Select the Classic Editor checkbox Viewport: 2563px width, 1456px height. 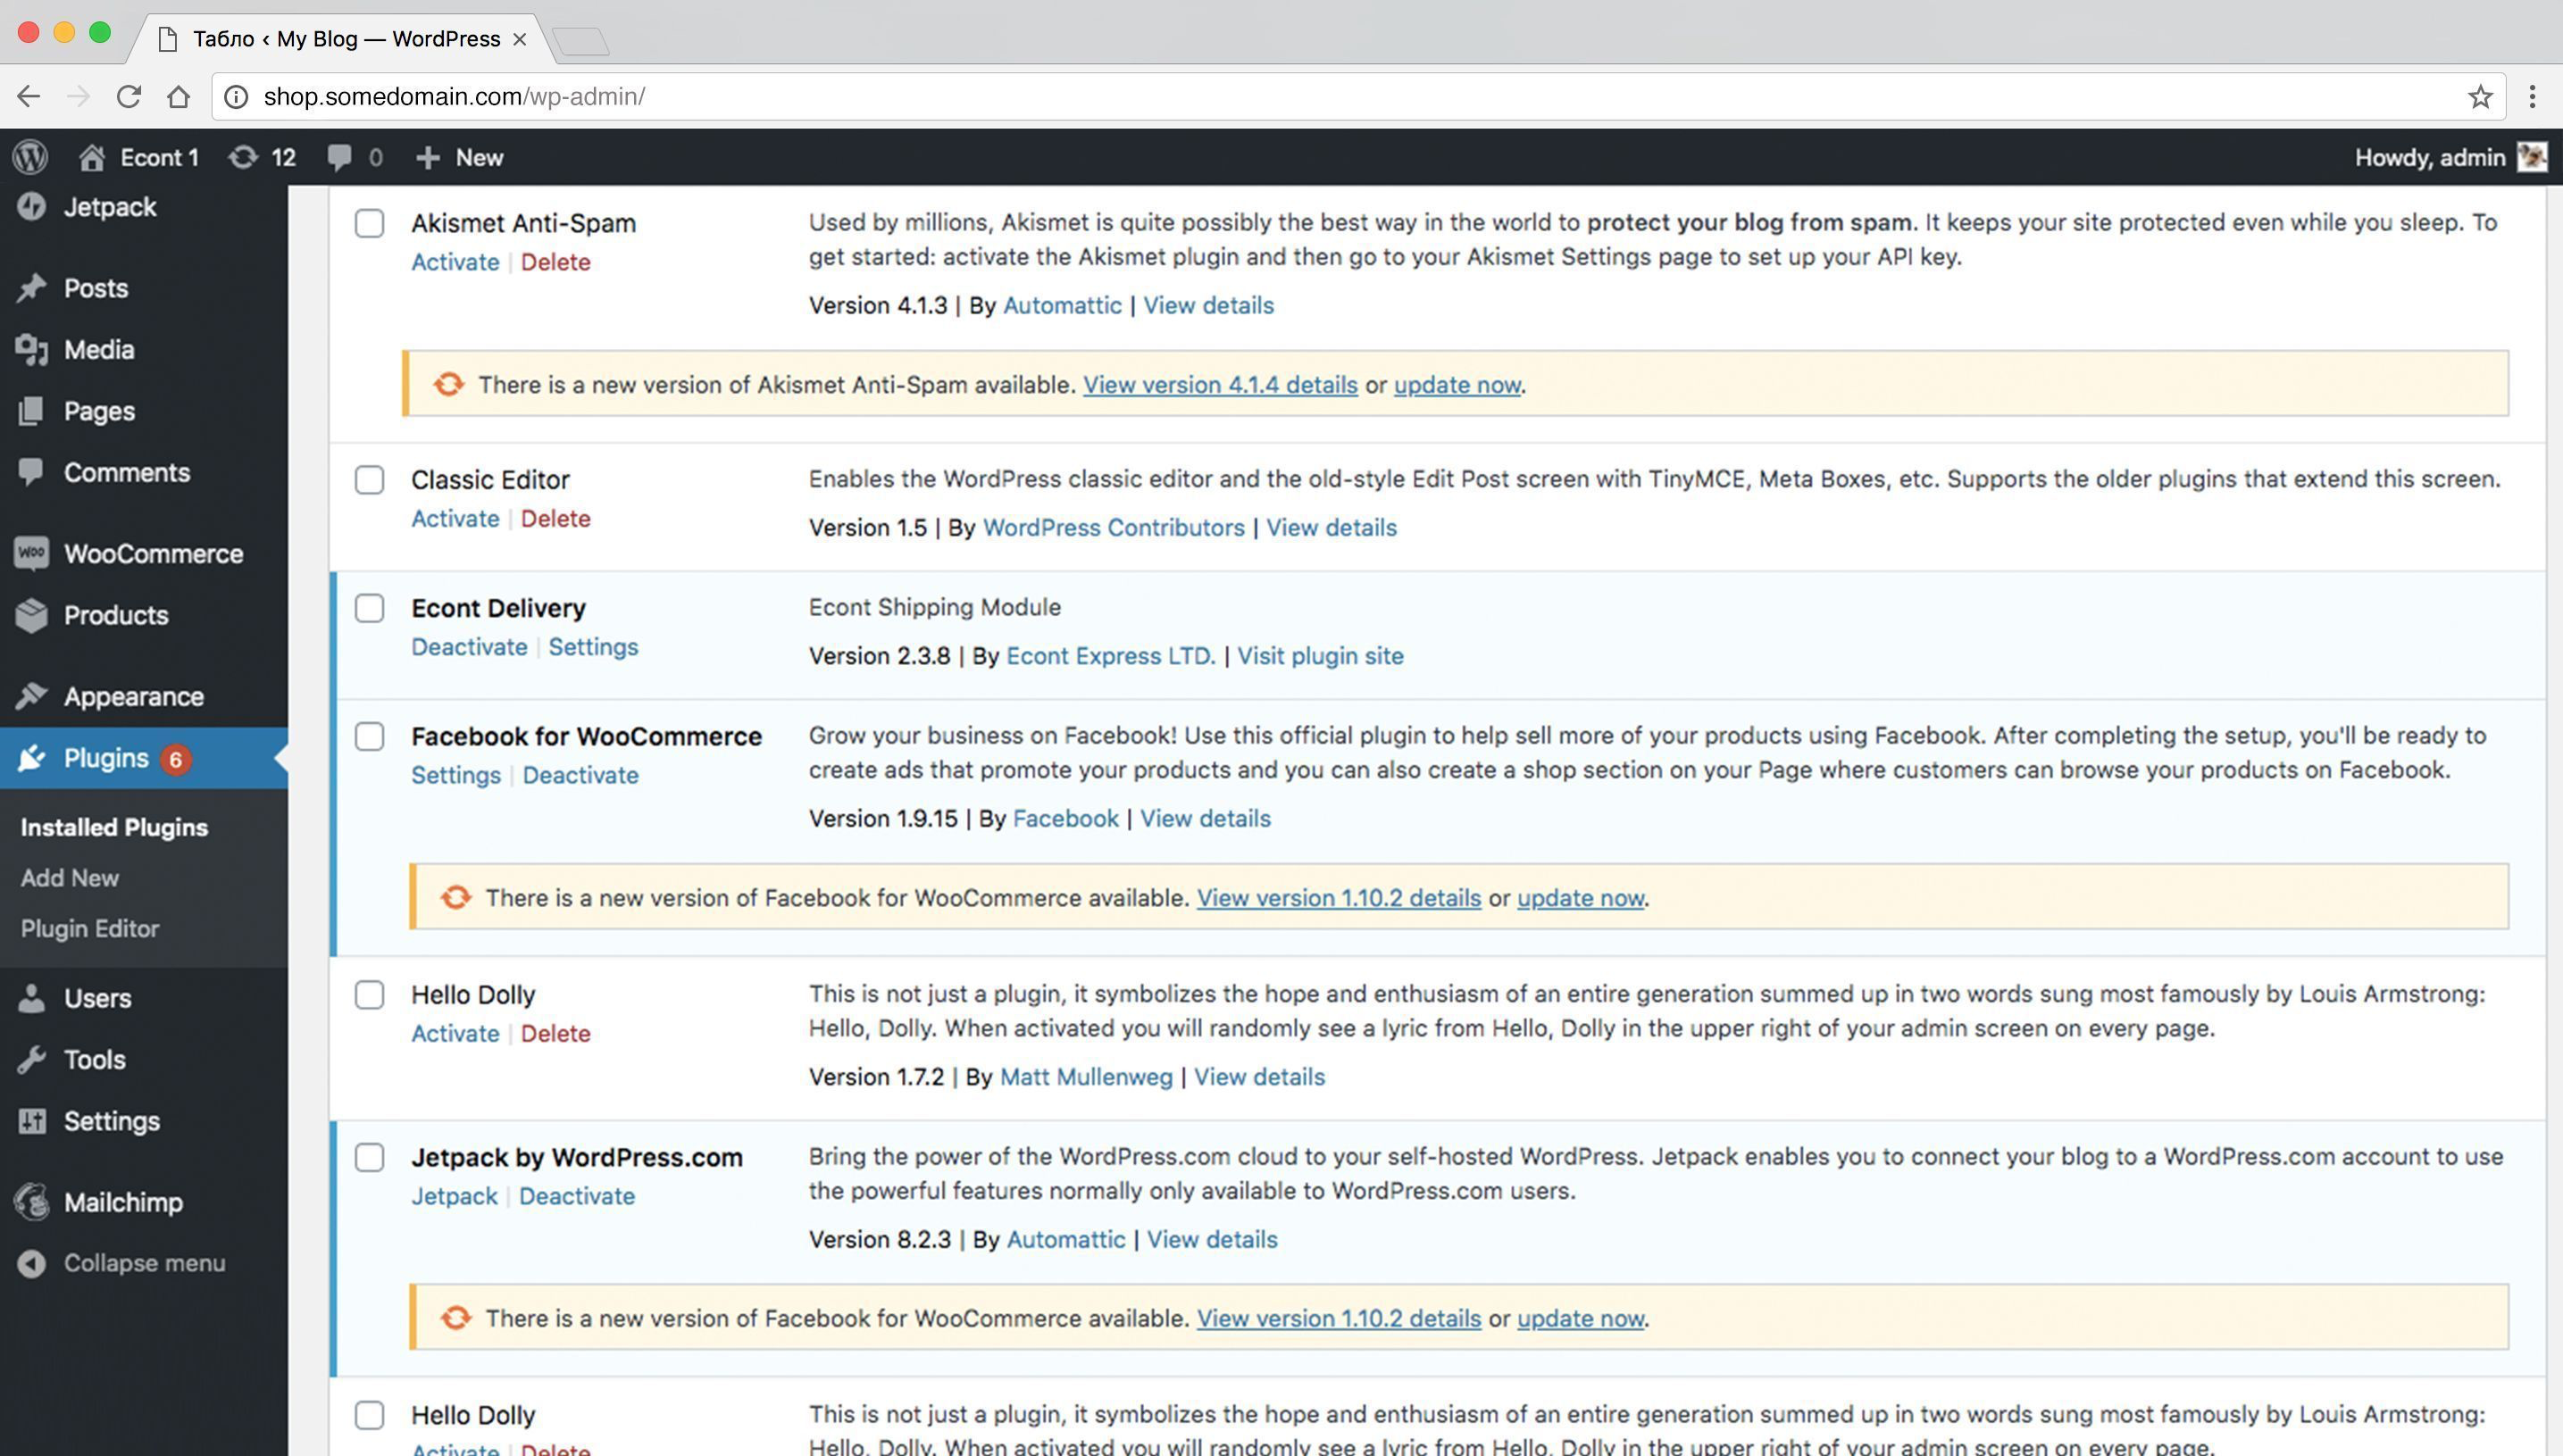pyautogui.click(x=369, y=480)
